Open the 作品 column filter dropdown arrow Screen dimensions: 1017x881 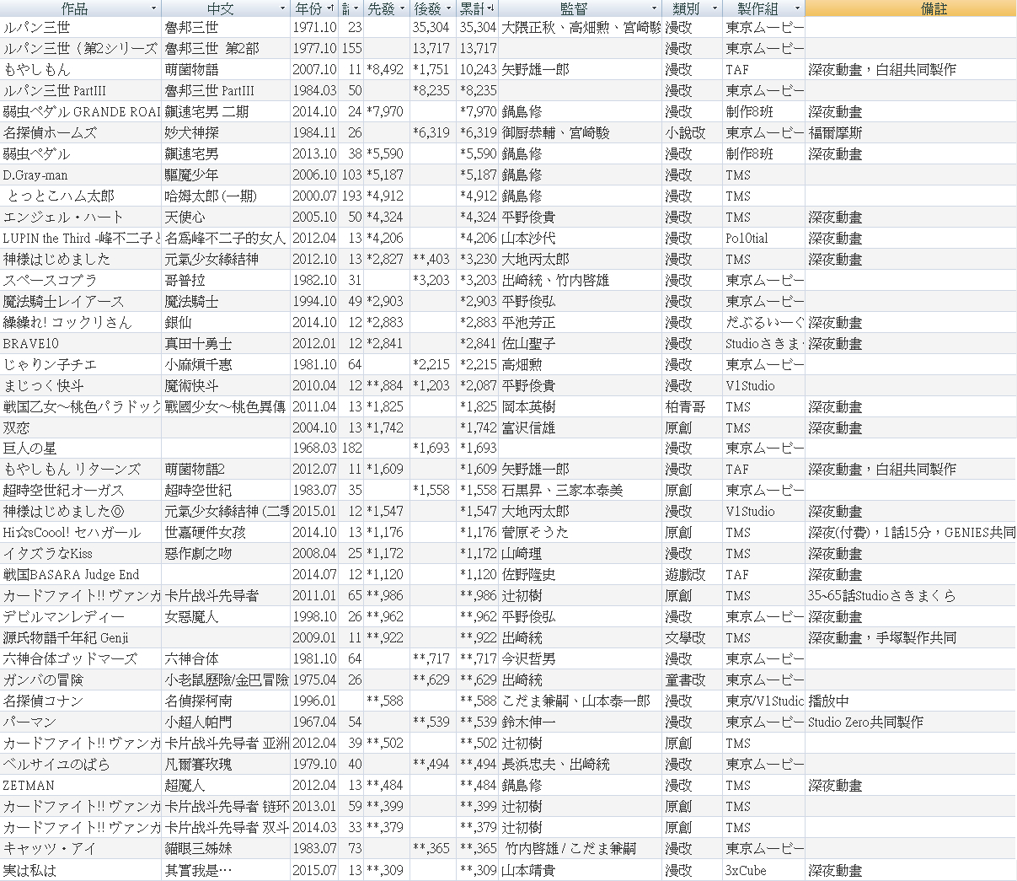(153, 8)
